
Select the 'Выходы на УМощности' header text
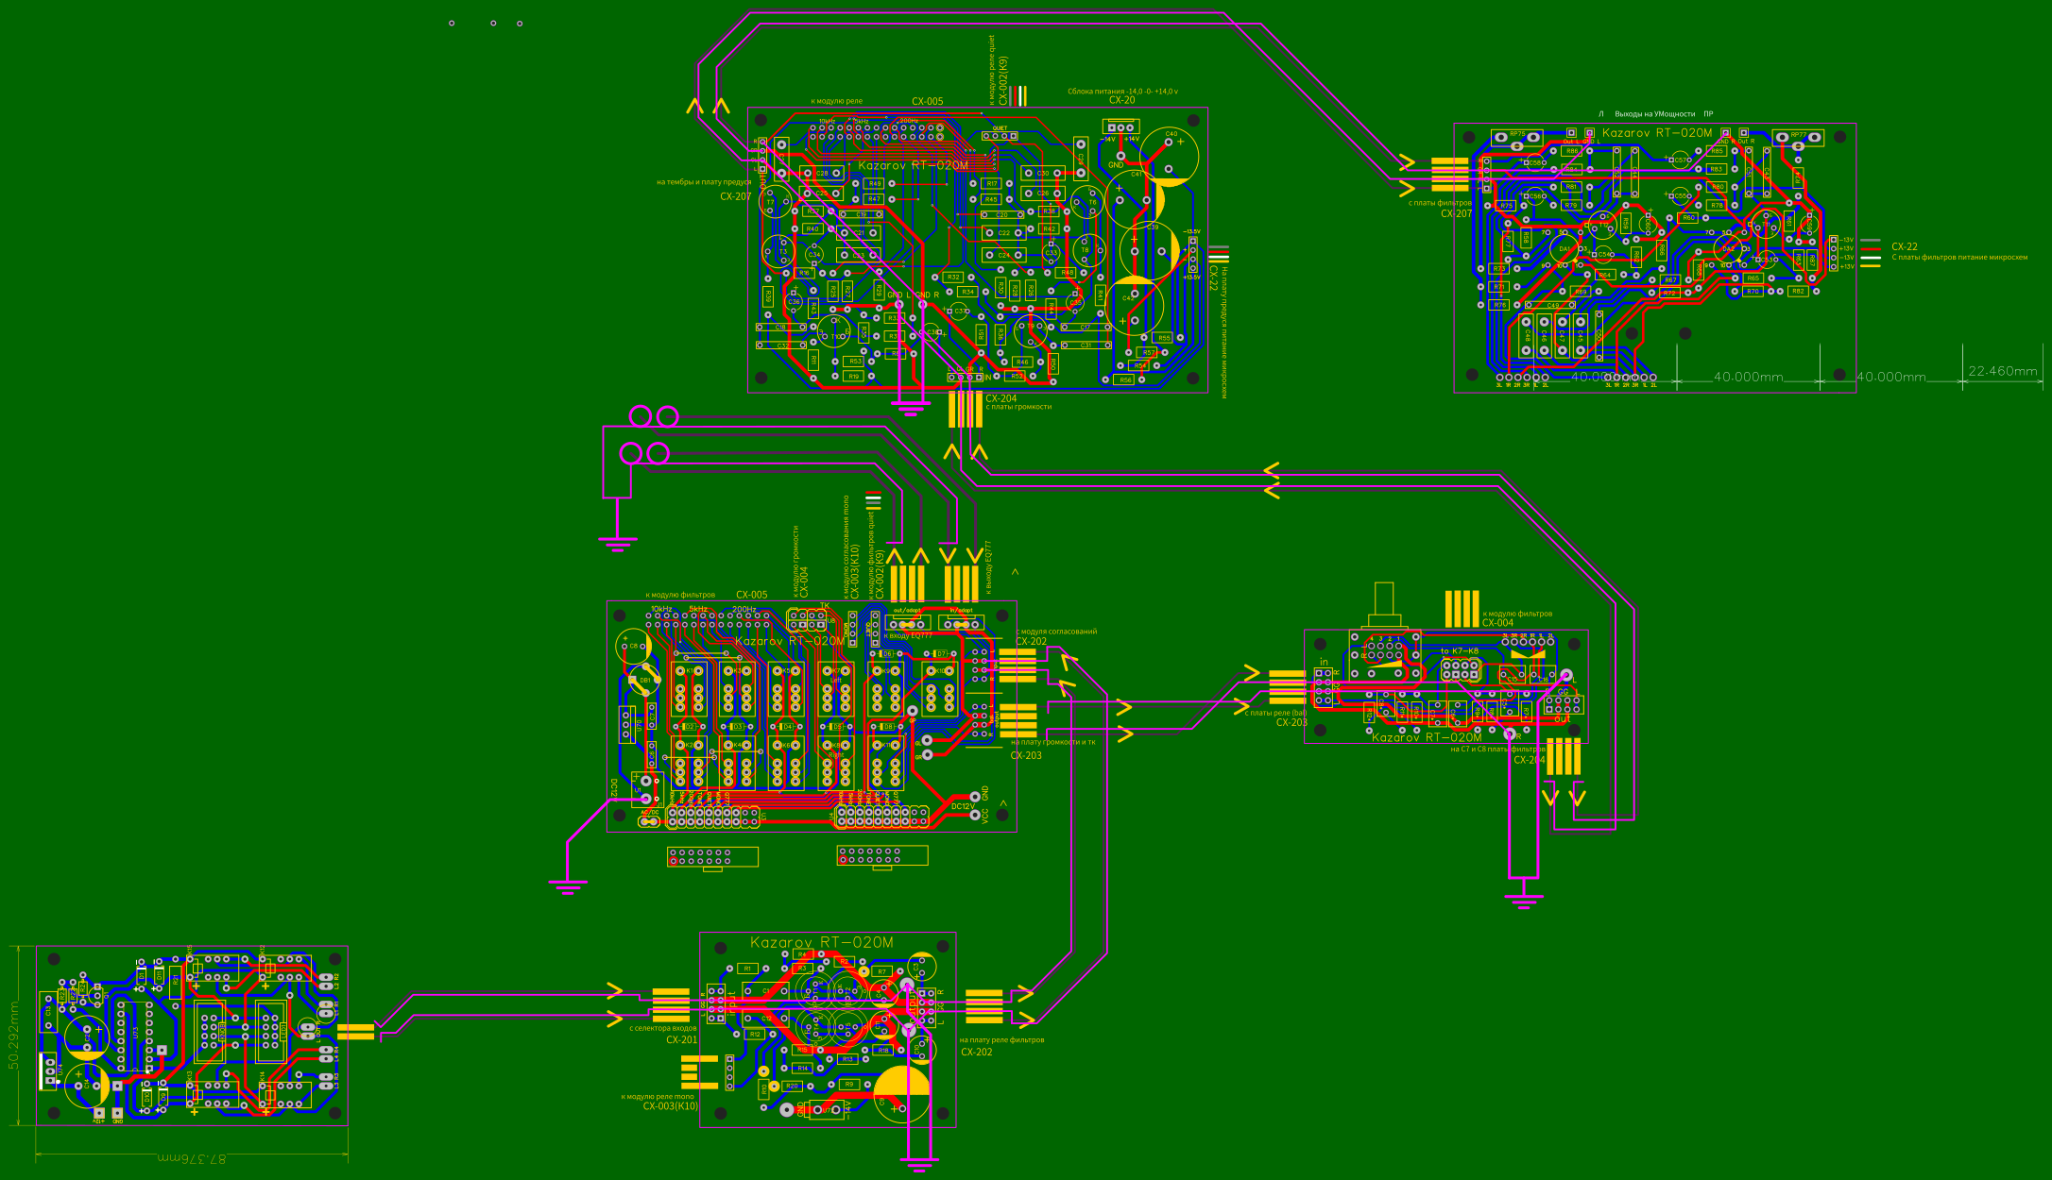[x=1654, y=114]
